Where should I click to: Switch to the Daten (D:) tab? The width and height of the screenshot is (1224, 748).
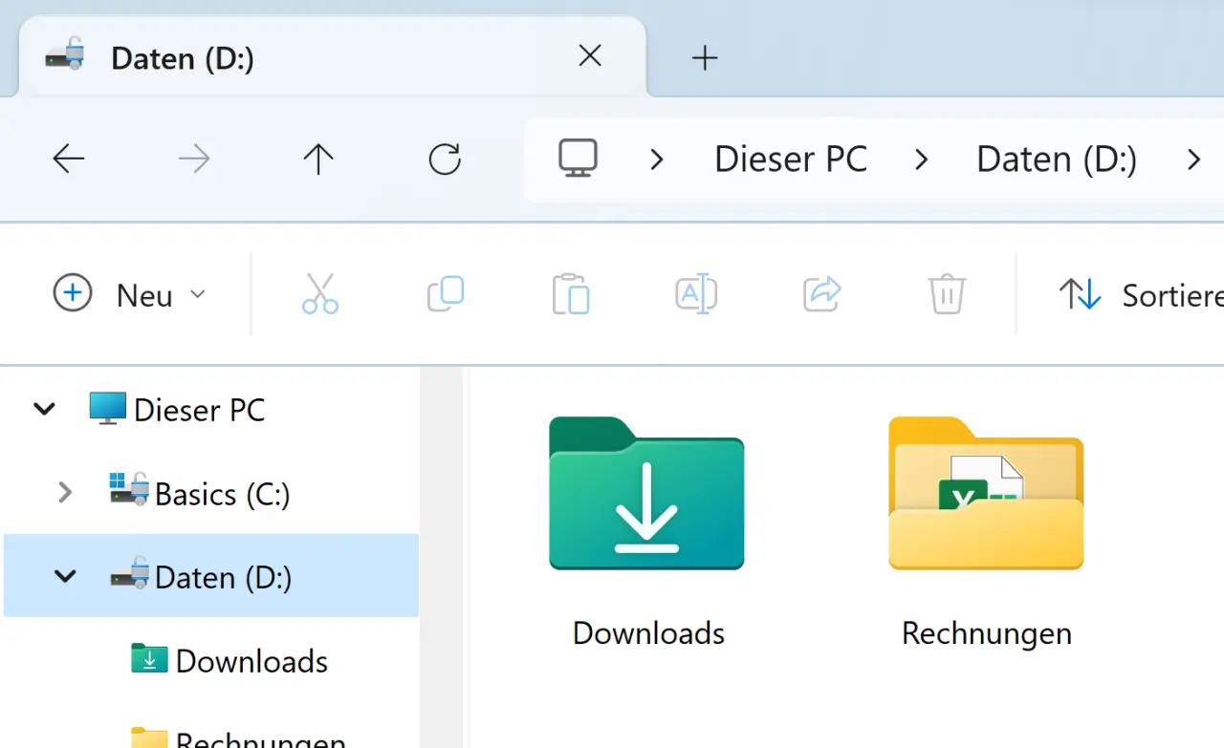[x=287, y=57]
